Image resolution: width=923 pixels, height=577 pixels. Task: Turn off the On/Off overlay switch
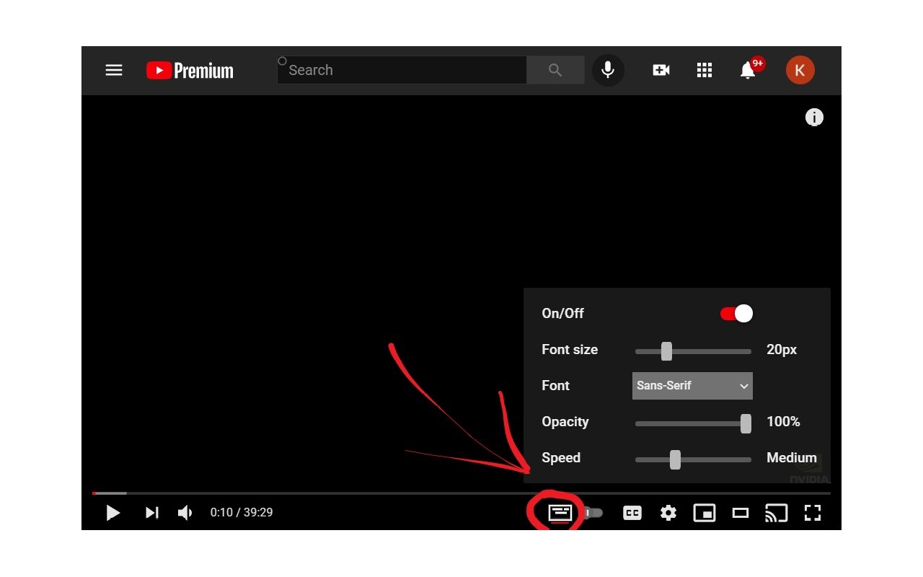click(736, 313)
